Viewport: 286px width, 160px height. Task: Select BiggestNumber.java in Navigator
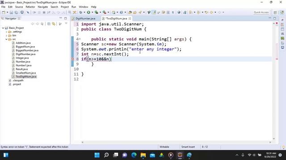click(x=27, y=50)
